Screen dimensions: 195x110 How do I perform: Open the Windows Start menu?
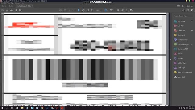coord(2,108)
